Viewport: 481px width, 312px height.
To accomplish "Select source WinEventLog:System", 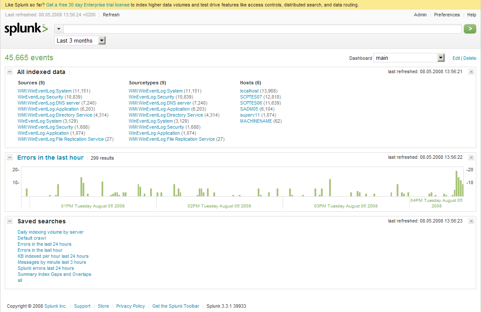I will [x=40, y=121].
